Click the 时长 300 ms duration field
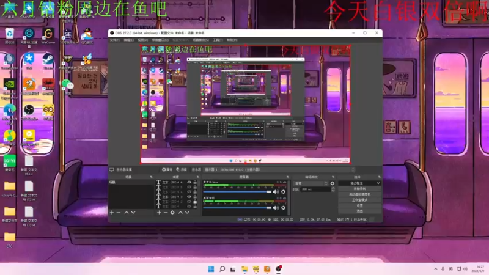The width and height of the screenshot is (489, 275). click(x=316, y=189)
